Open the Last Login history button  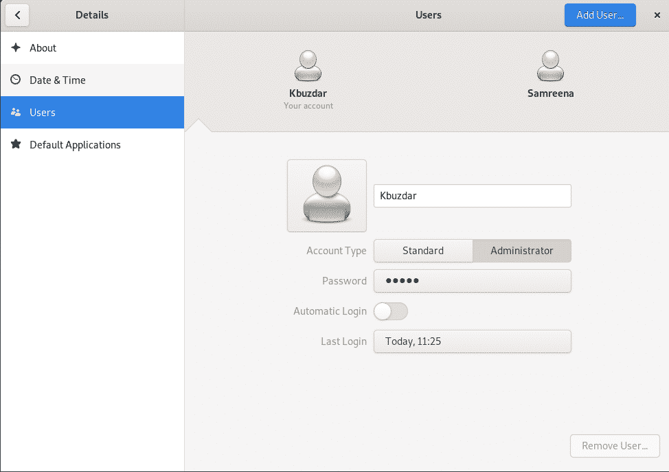click(472, 341)
